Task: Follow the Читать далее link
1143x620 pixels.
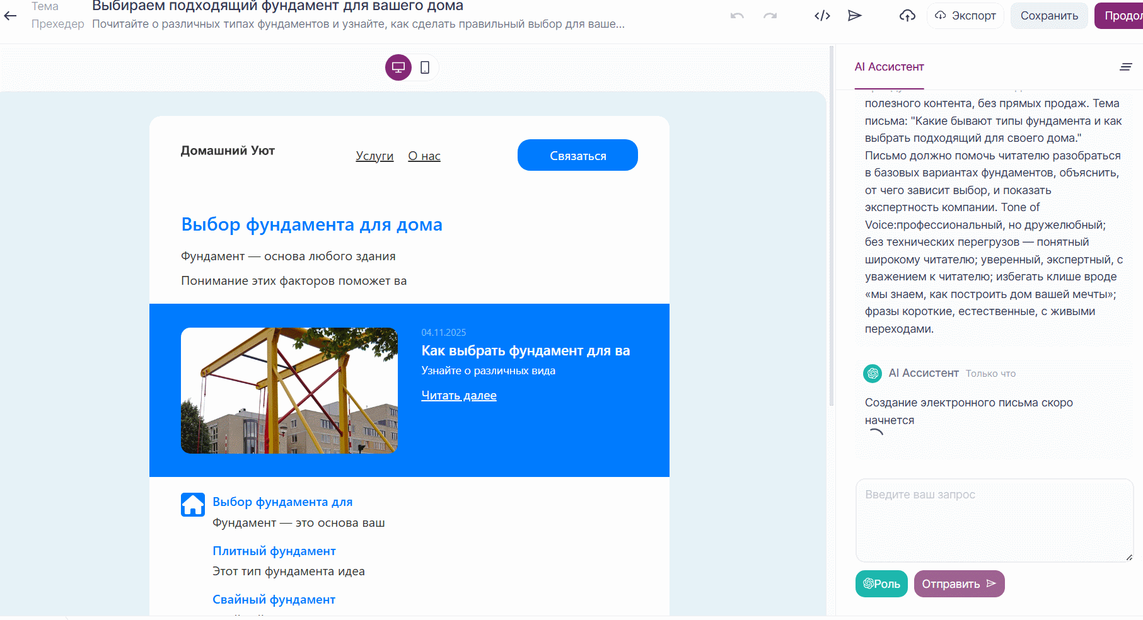Action: [459, 395]
